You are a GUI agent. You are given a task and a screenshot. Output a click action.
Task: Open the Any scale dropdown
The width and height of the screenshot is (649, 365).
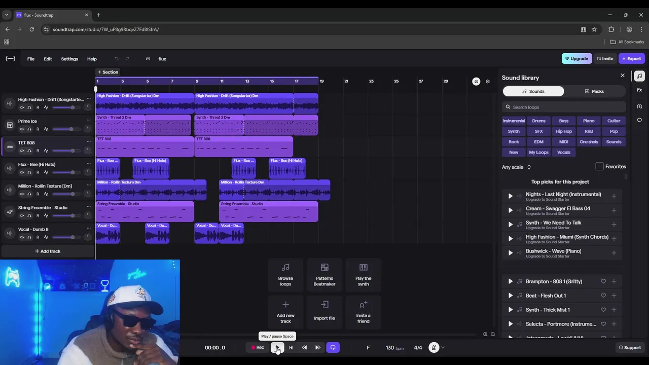(x=516, y=167)
